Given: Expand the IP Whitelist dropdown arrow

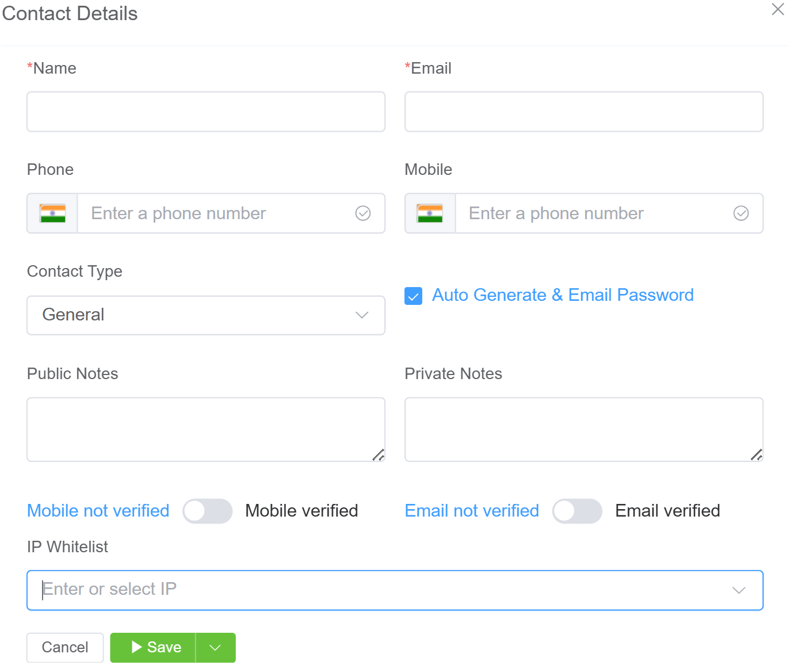Looking at the screenshot, I should pyautogui.click(x=739, y=590).
